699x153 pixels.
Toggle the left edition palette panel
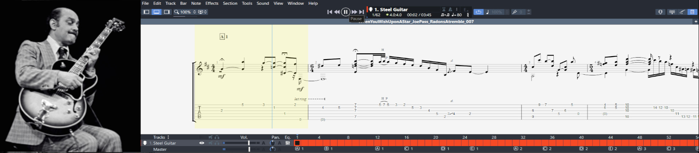point(146,12)
